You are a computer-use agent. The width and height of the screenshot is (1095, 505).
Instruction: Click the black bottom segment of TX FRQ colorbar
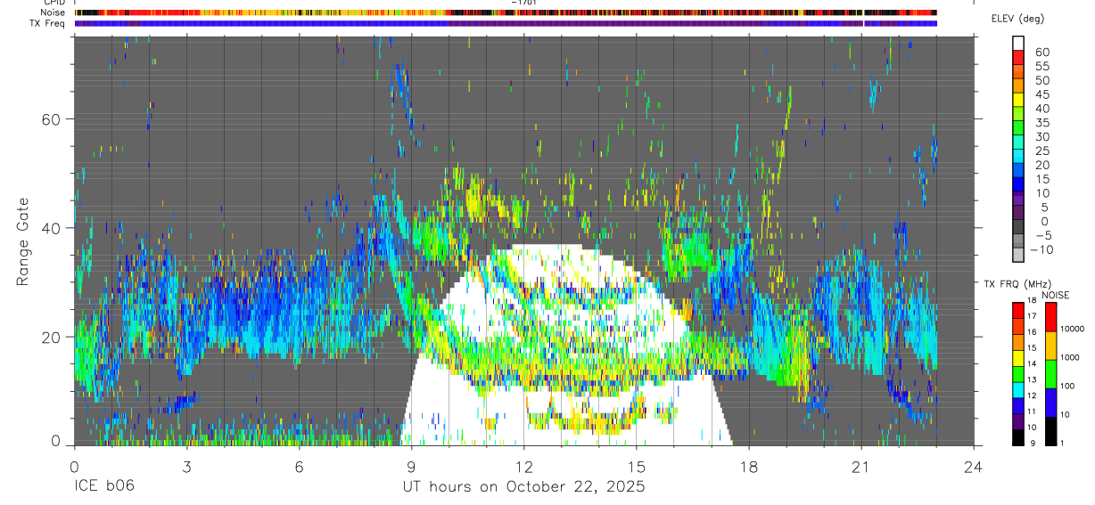1017,437
